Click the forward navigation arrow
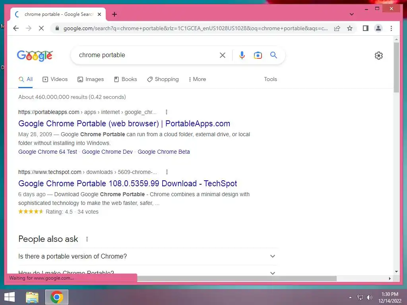Image resolution: width=407 pixels, height=305 pixels. pos(29,28)
